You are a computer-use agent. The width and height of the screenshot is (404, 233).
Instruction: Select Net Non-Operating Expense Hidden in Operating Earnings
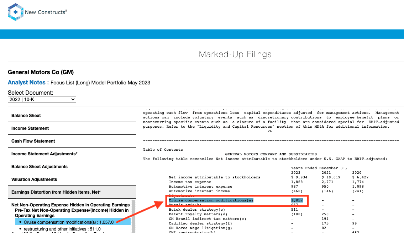point(70,205)
